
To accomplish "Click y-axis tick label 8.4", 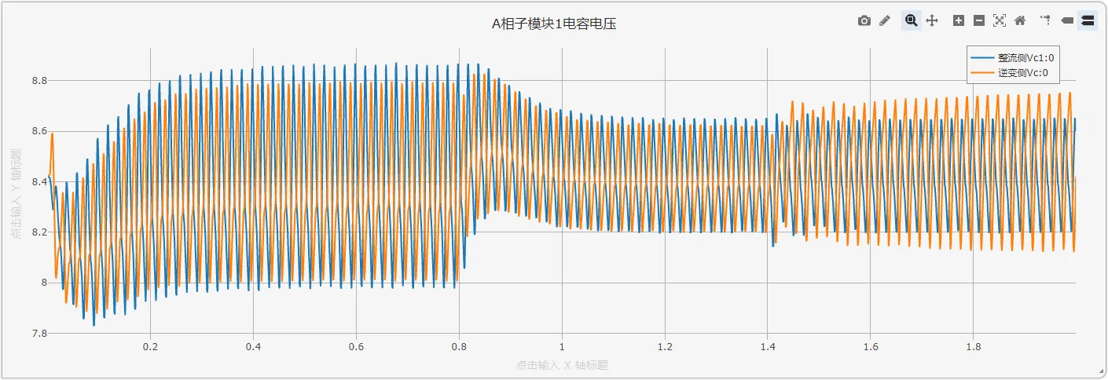I will pyautogui.click(x=39, y=182).
